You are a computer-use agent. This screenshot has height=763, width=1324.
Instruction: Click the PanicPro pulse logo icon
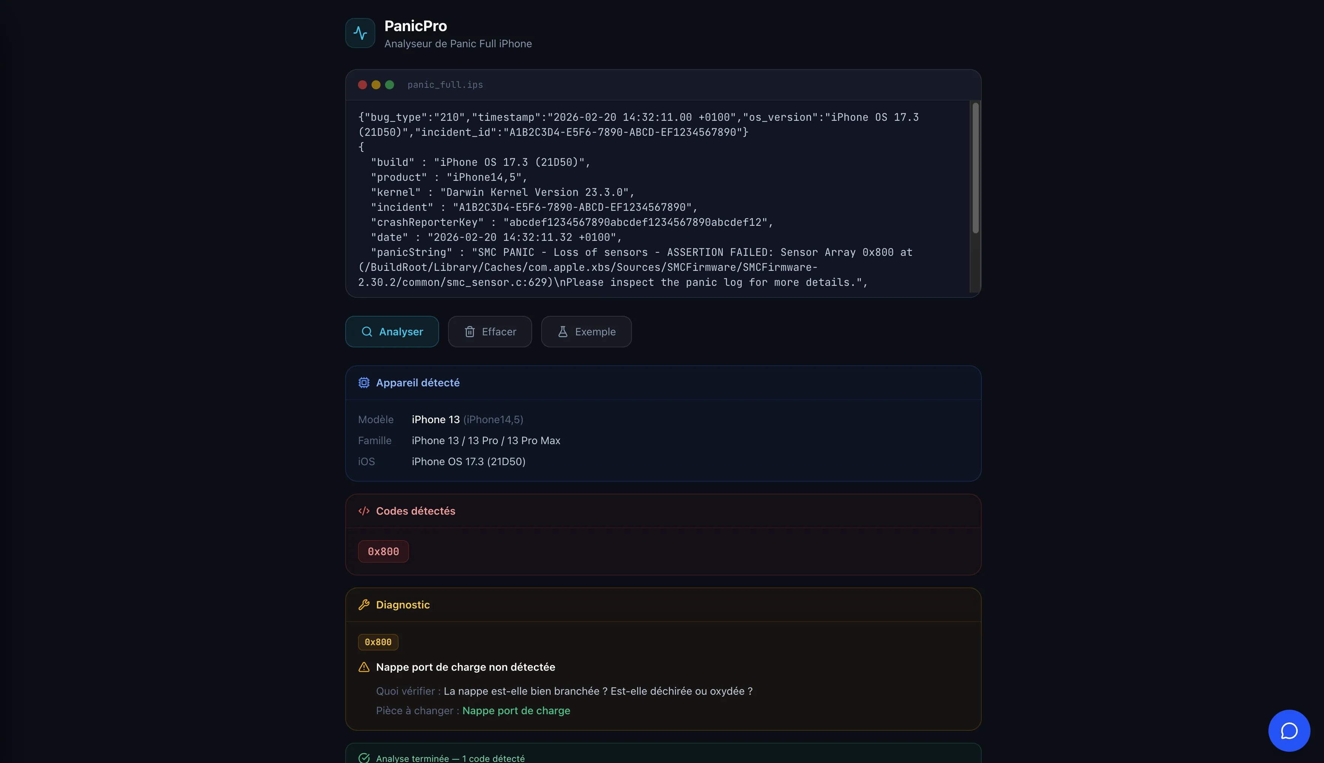[360, 33]
